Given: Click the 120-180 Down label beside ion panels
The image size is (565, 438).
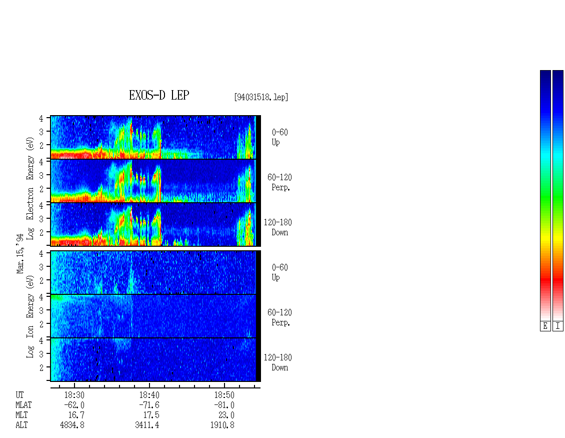Looking at the screenshot, I should point(278,362).
